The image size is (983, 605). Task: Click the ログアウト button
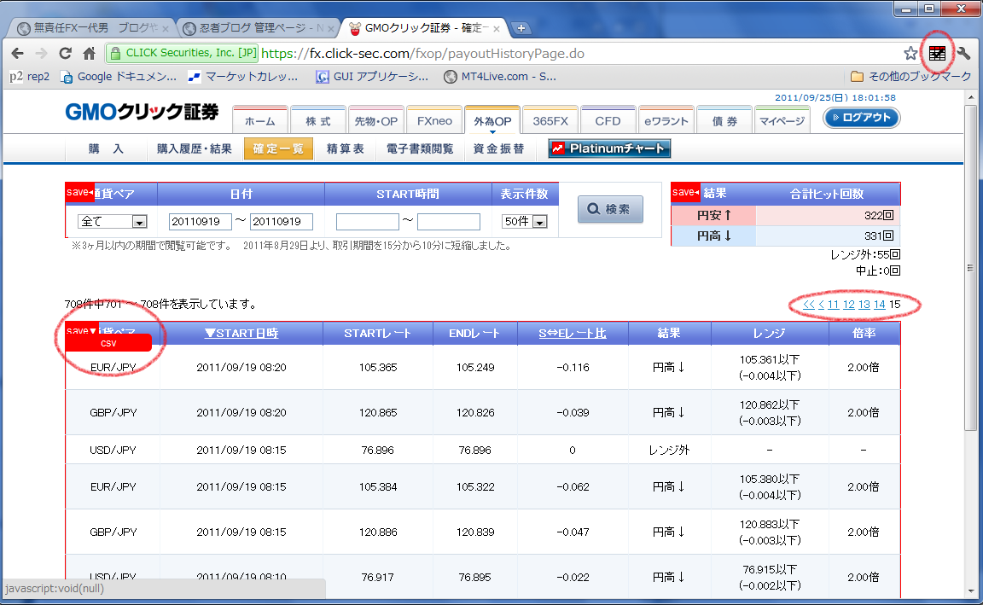tap(861, 117)
